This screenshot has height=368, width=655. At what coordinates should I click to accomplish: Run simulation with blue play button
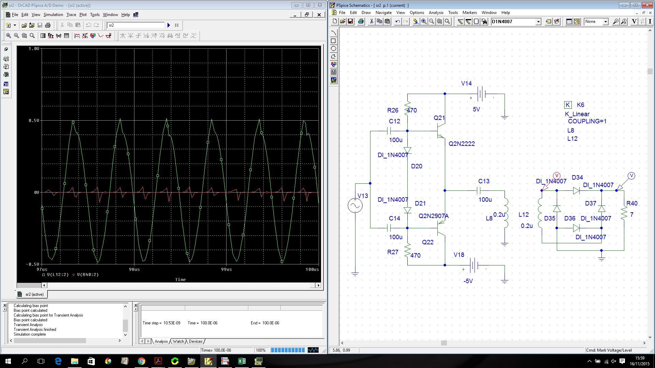[x=169, y=25]
